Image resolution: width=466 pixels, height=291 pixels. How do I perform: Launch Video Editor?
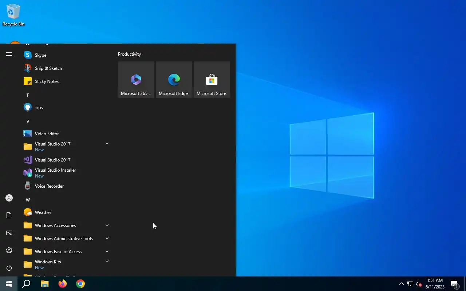pyautogui.click(x=66, y=134)
